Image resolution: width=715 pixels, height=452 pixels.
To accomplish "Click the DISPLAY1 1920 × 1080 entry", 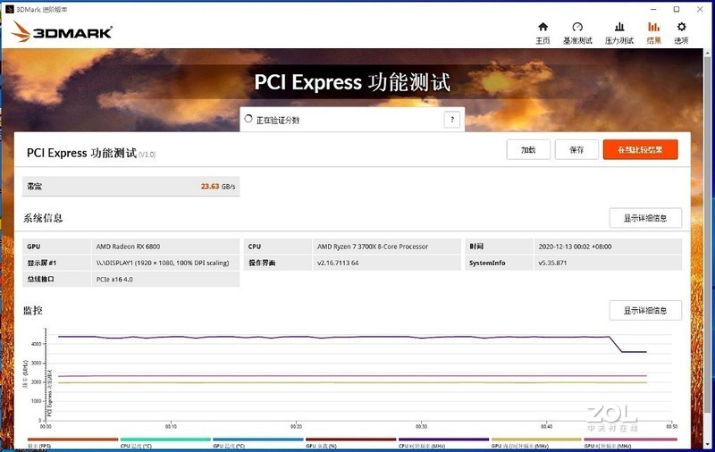I will pyautogui.click(x=163, y=263).
